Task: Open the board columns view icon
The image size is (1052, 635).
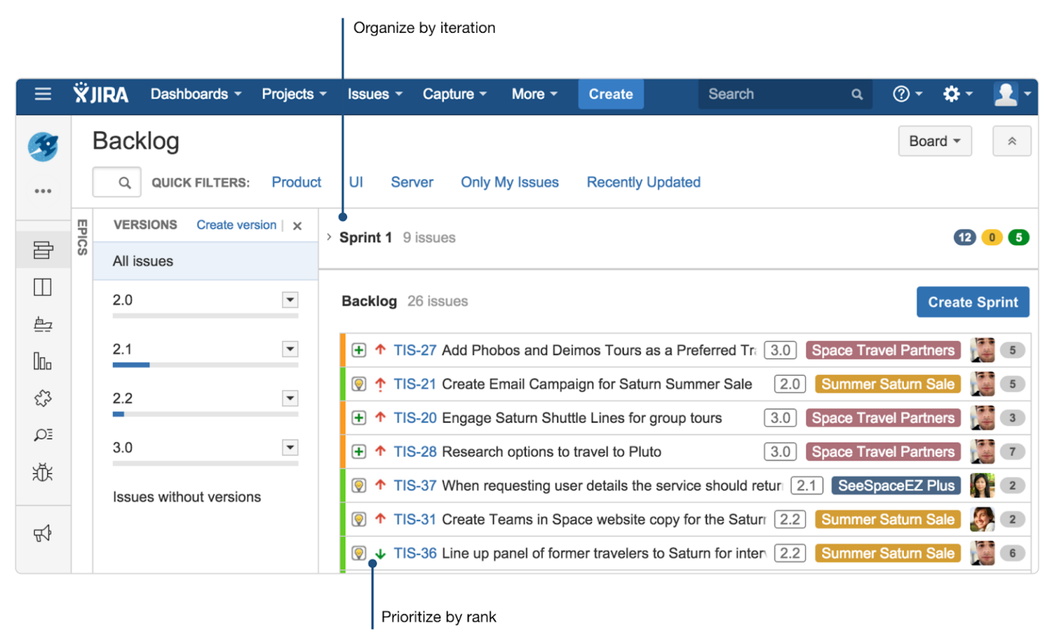Action: [42, 287]
